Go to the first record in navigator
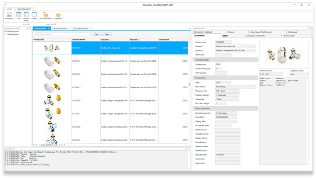316x178 pixels. [x=34, y=145]
